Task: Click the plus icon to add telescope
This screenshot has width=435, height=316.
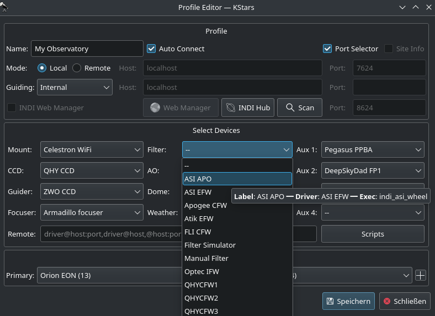Action: pos(421,275)
